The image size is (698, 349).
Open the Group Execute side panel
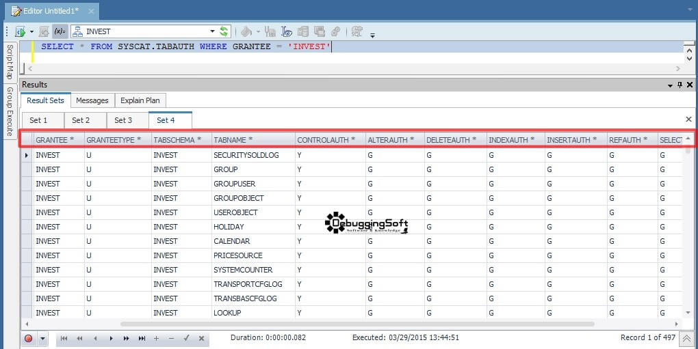coord(10,111)
